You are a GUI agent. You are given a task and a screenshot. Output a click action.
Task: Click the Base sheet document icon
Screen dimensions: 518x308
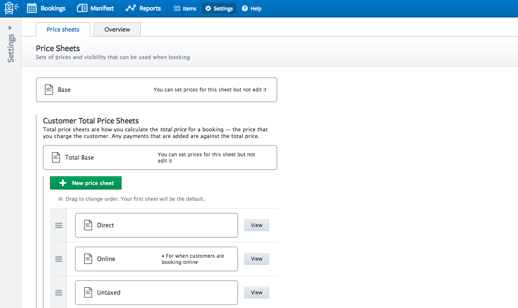click(x=49, y=90)
